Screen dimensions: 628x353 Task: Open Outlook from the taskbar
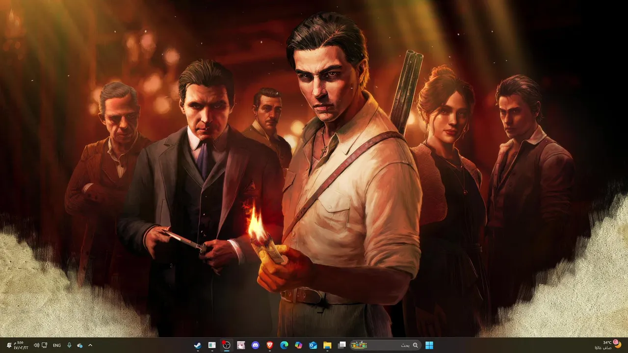(x=313, y=345)
